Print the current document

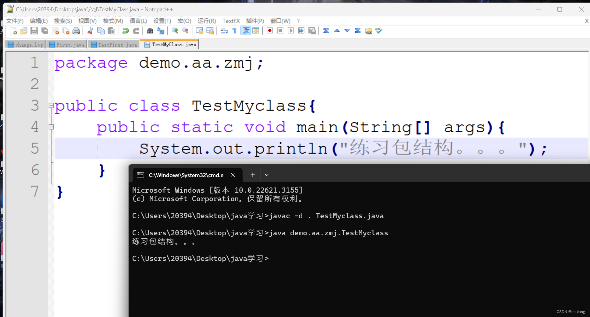click(x=76, y=30)
